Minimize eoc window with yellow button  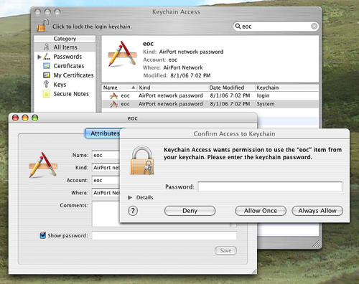(25, 118)
